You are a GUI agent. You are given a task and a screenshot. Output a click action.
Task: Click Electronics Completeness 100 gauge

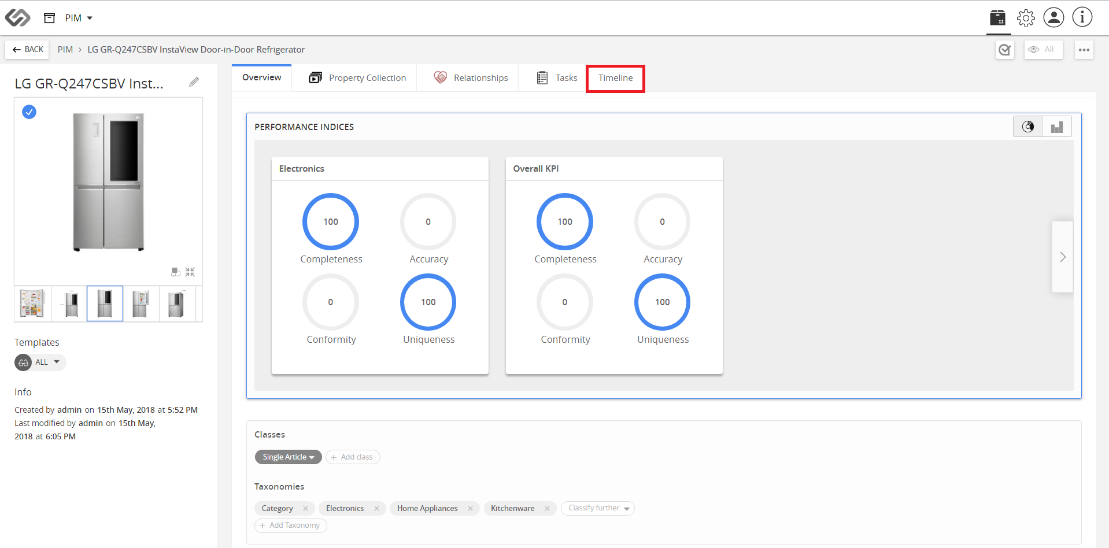pyautogui.click(x=331, y=221)
